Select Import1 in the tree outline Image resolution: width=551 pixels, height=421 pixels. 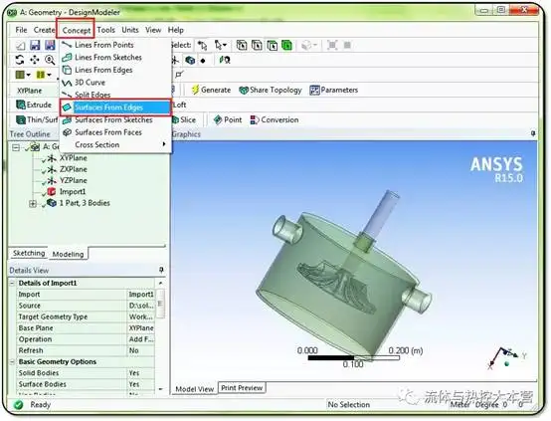tap(73, 192)
